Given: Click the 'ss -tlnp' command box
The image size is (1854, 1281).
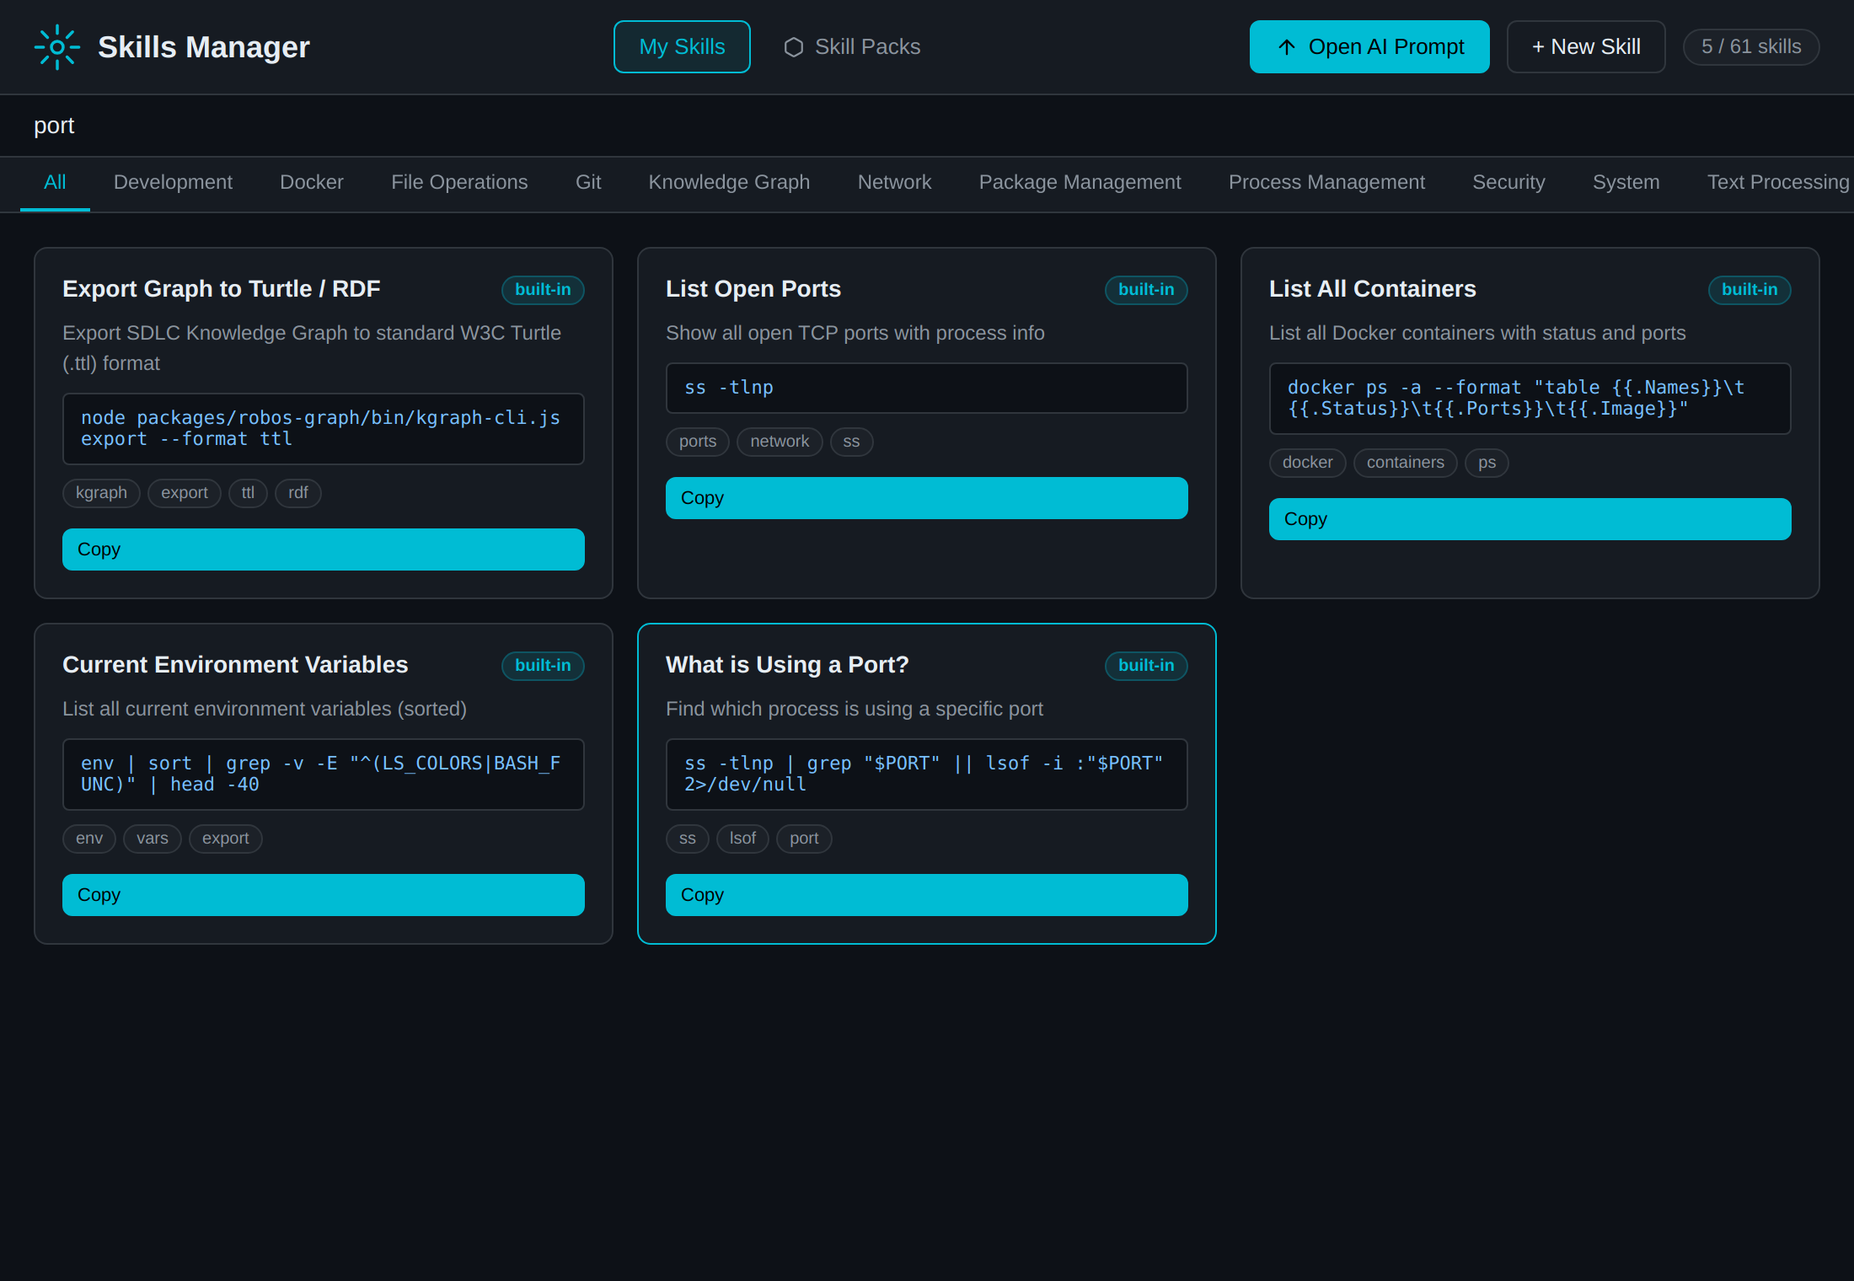Looking at the screenshot, I should [x=927, y=389].
